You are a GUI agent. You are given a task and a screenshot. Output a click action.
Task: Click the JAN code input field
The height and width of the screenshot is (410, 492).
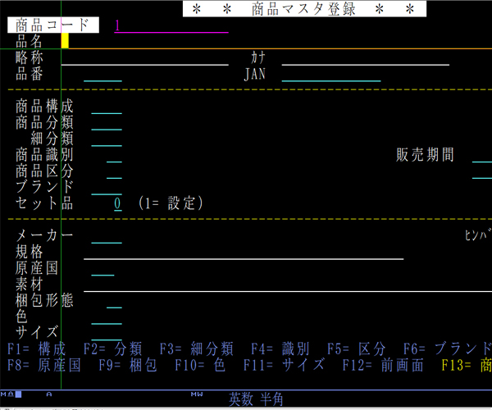330,75
